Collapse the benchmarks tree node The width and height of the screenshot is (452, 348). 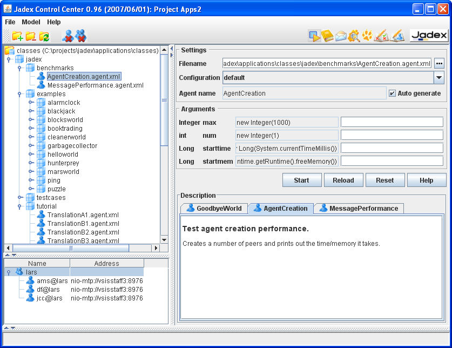tap(19, 68)
